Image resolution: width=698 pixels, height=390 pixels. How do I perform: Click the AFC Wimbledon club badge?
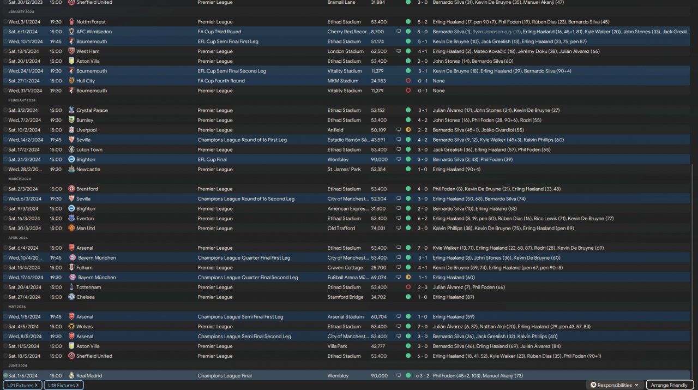pyautogui.click(x=71, y=32)
